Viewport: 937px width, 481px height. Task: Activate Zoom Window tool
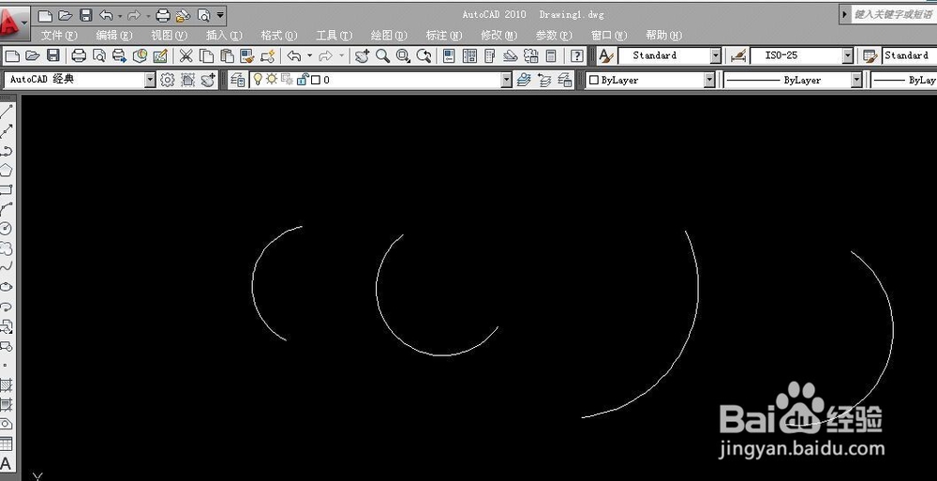tap(403, 56)
